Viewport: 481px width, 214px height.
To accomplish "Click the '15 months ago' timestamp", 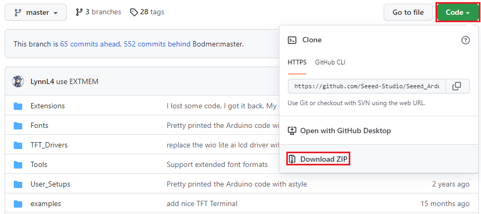I will coord(445,204).
